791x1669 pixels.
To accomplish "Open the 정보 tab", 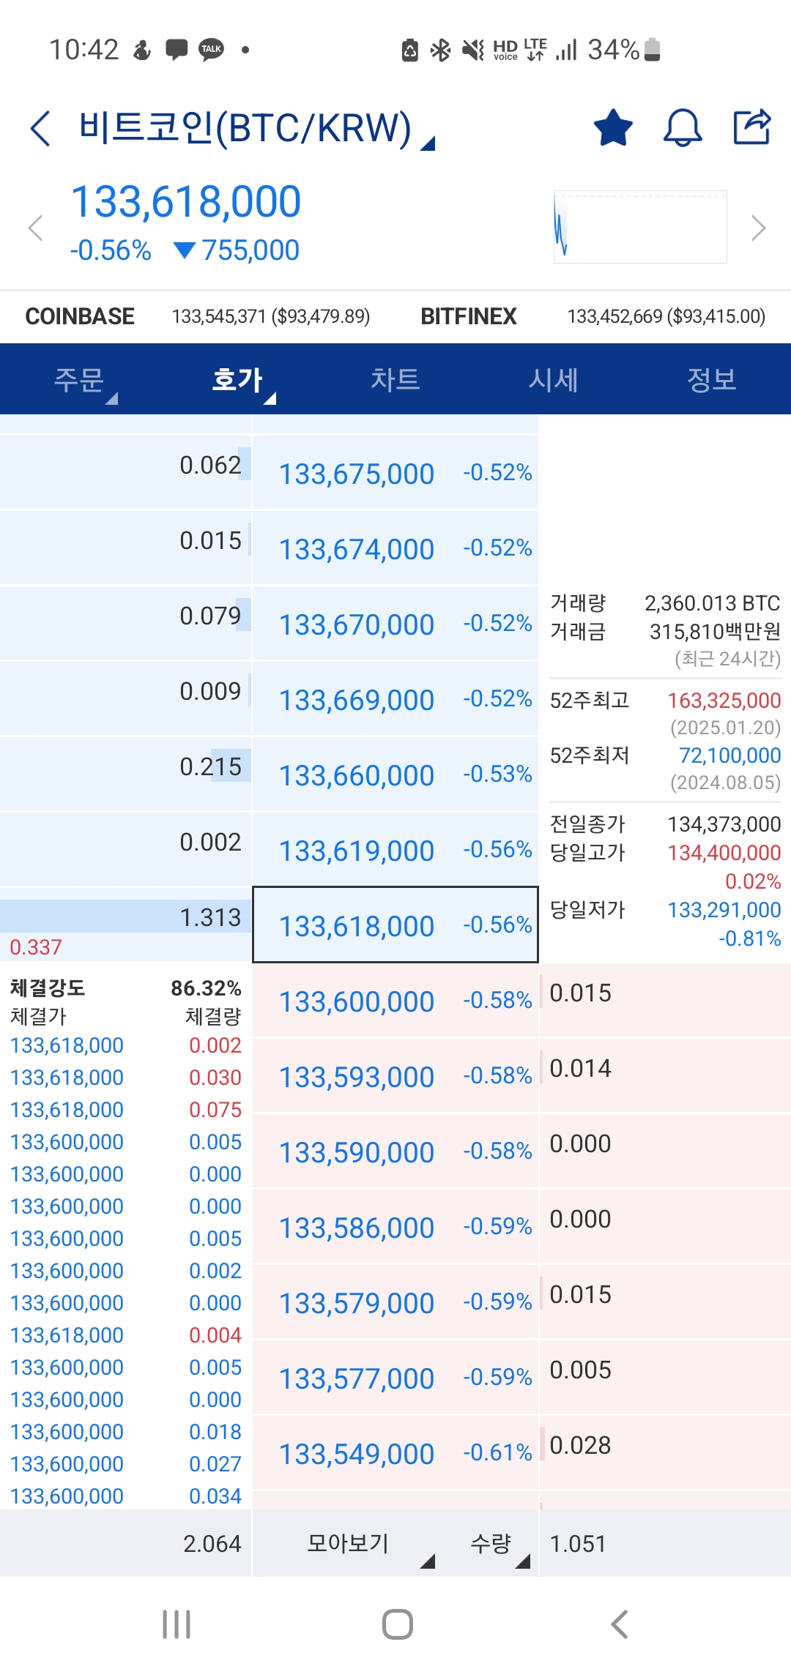I will (x=711, y=380).
